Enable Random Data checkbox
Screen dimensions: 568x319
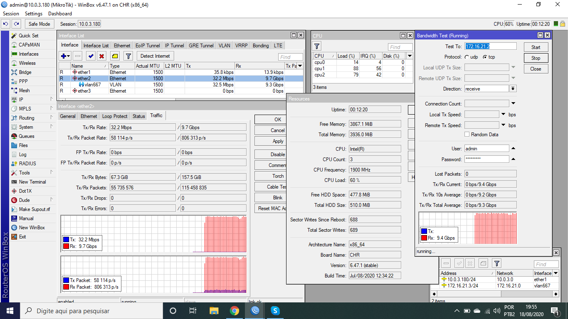point(467,134)
